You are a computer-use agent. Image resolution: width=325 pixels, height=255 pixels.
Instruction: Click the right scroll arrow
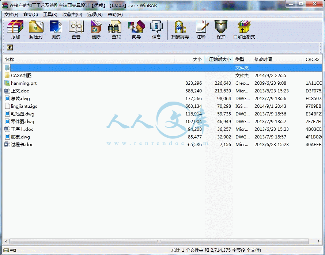tap(318, 241)
